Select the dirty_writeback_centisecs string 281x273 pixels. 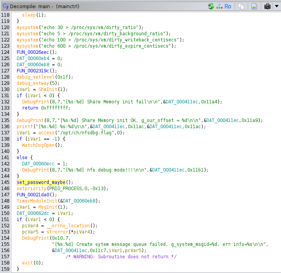point(110,40)
